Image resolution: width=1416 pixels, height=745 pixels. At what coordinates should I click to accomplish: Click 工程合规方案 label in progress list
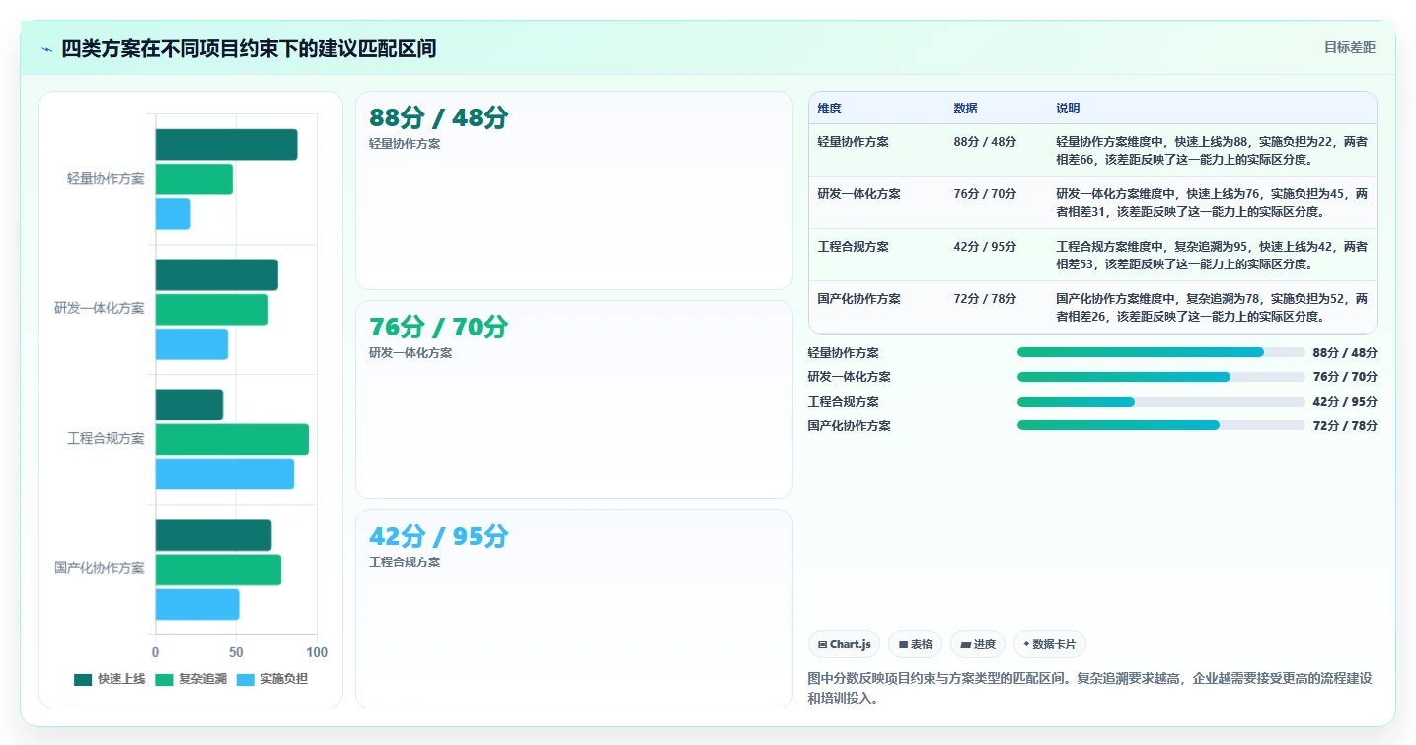point(843,402)
